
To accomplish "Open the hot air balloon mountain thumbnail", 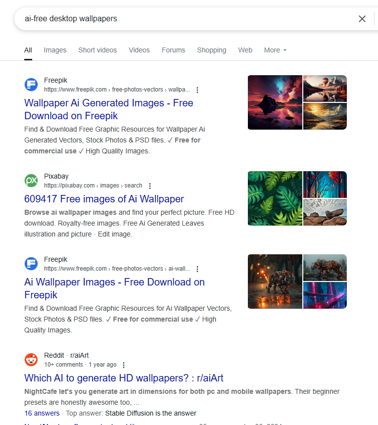I will click(325, 89).
